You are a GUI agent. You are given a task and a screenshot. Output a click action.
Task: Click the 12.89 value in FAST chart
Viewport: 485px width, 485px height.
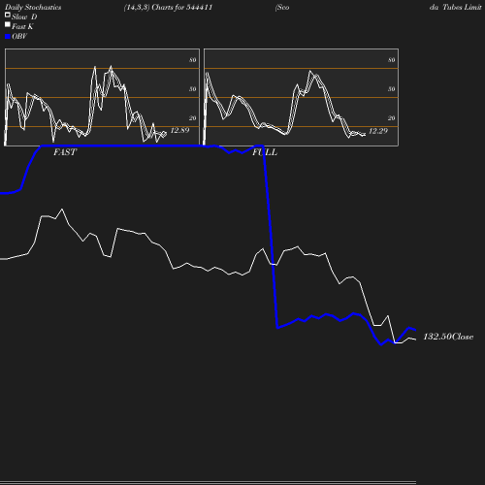pos(179,130)
